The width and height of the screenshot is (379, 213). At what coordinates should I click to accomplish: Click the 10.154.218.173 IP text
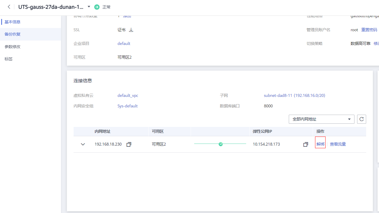(x=266, y=144)
